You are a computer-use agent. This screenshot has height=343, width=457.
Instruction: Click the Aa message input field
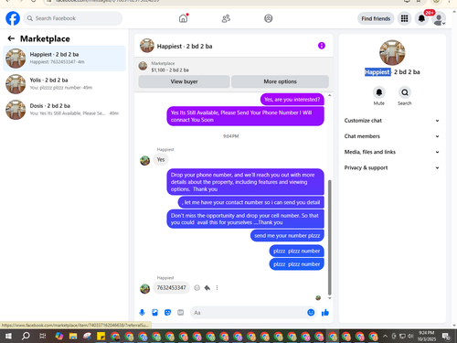249,313
